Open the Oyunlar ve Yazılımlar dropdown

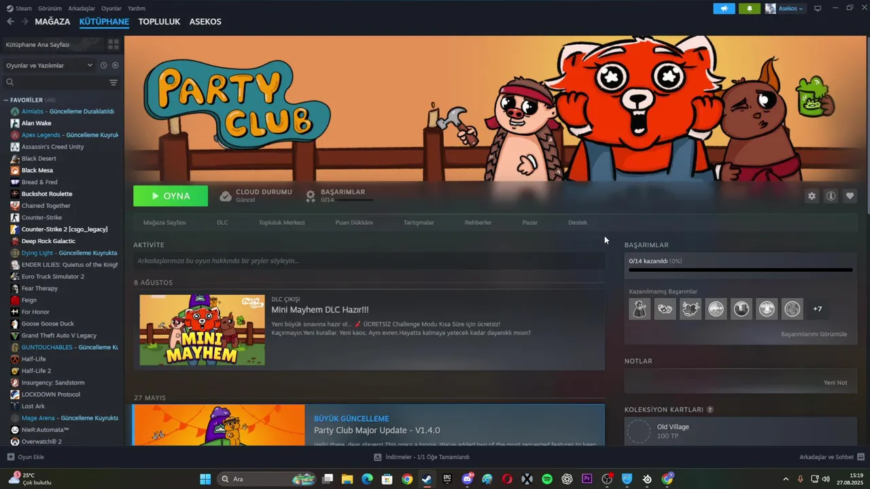click(49, 65)
